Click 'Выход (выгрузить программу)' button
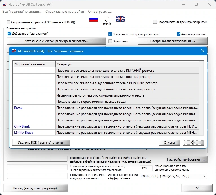This screenshot has width=216, height=195. 36,188
